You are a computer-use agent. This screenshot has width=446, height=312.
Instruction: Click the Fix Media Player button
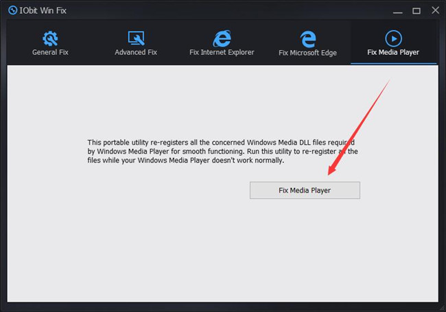pyautogui.click(x=305, y=191)
